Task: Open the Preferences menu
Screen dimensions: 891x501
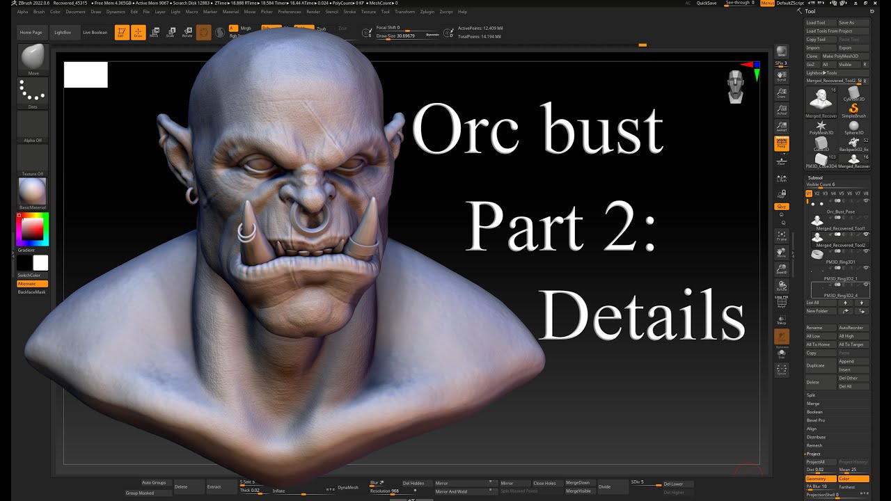Action: [x=290, y=12]
